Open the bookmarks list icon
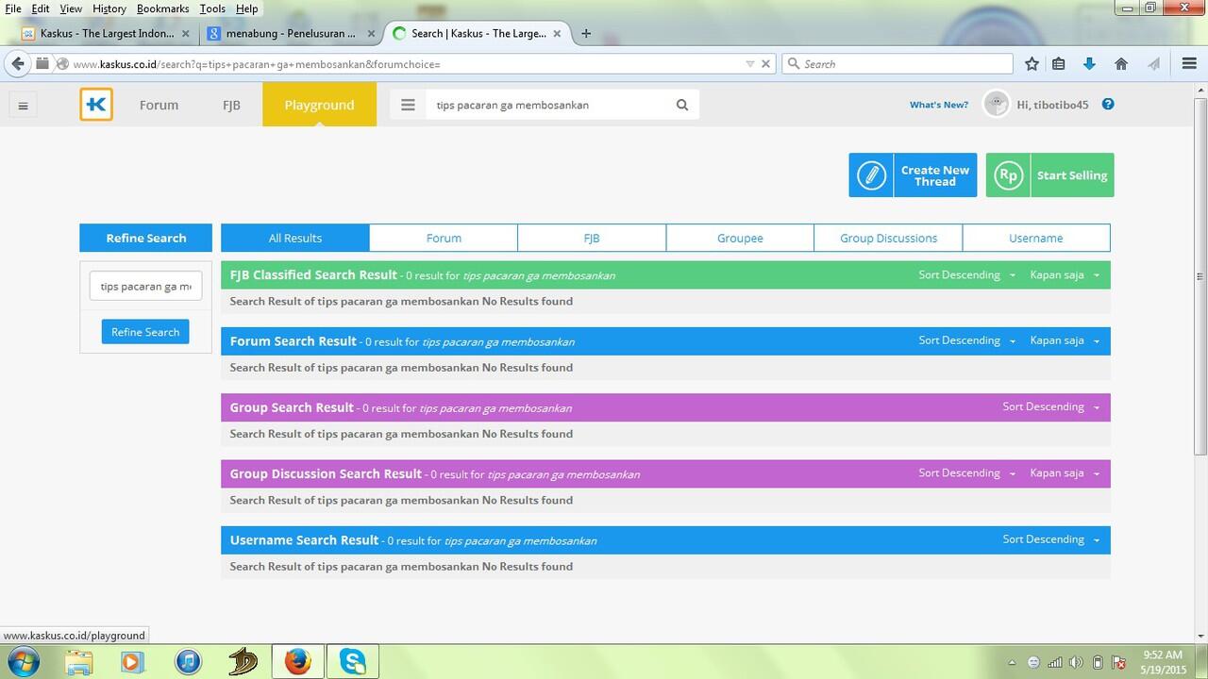The height and width of the screenshot is (679, 1208). (x=1059, y=64)
